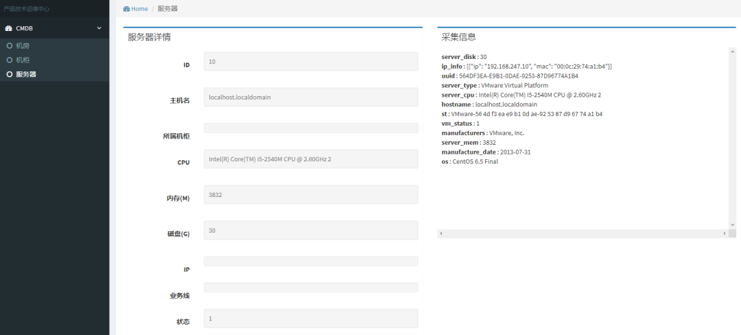Click the circle icon beside 机柜
The image size is (741, 335).
(x=9, y=60)
